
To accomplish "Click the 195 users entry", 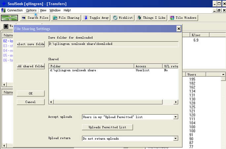I will (192, 79).
